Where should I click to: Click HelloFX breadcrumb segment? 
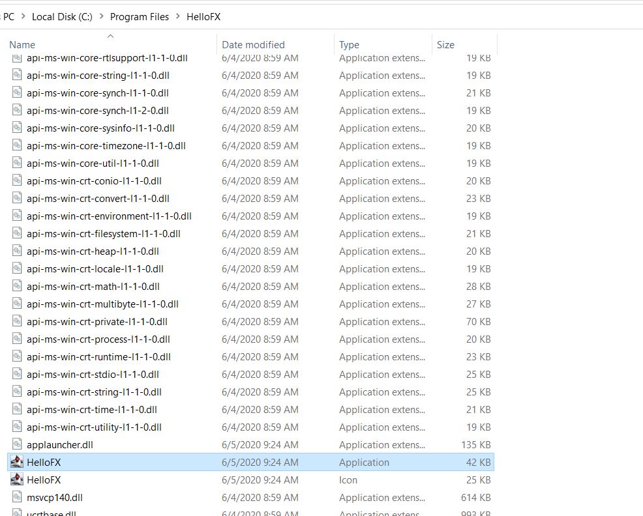203,17
